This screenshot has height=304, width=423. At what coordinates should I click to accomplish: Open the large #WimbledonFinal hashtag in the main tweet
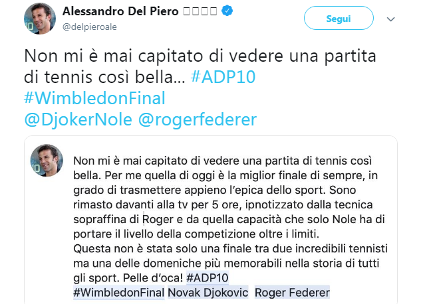pyautogui.click(x=94, y=98)
